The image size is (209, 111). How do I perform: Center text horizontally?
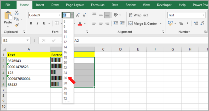tap(101, 24)
